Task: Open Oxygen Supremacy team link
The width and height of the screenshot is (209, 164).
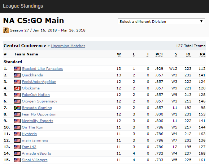Action: point(39,101)
